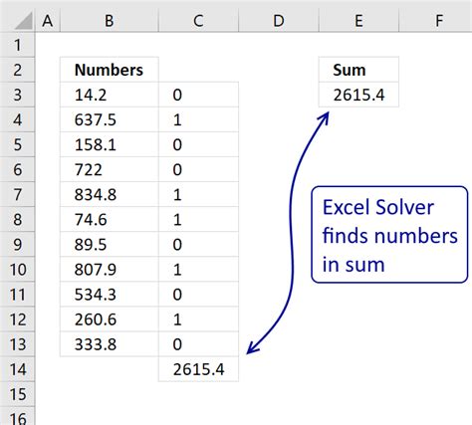Screen dimensions: 472x425
Task: Select row 4 header
Action: 17,119
